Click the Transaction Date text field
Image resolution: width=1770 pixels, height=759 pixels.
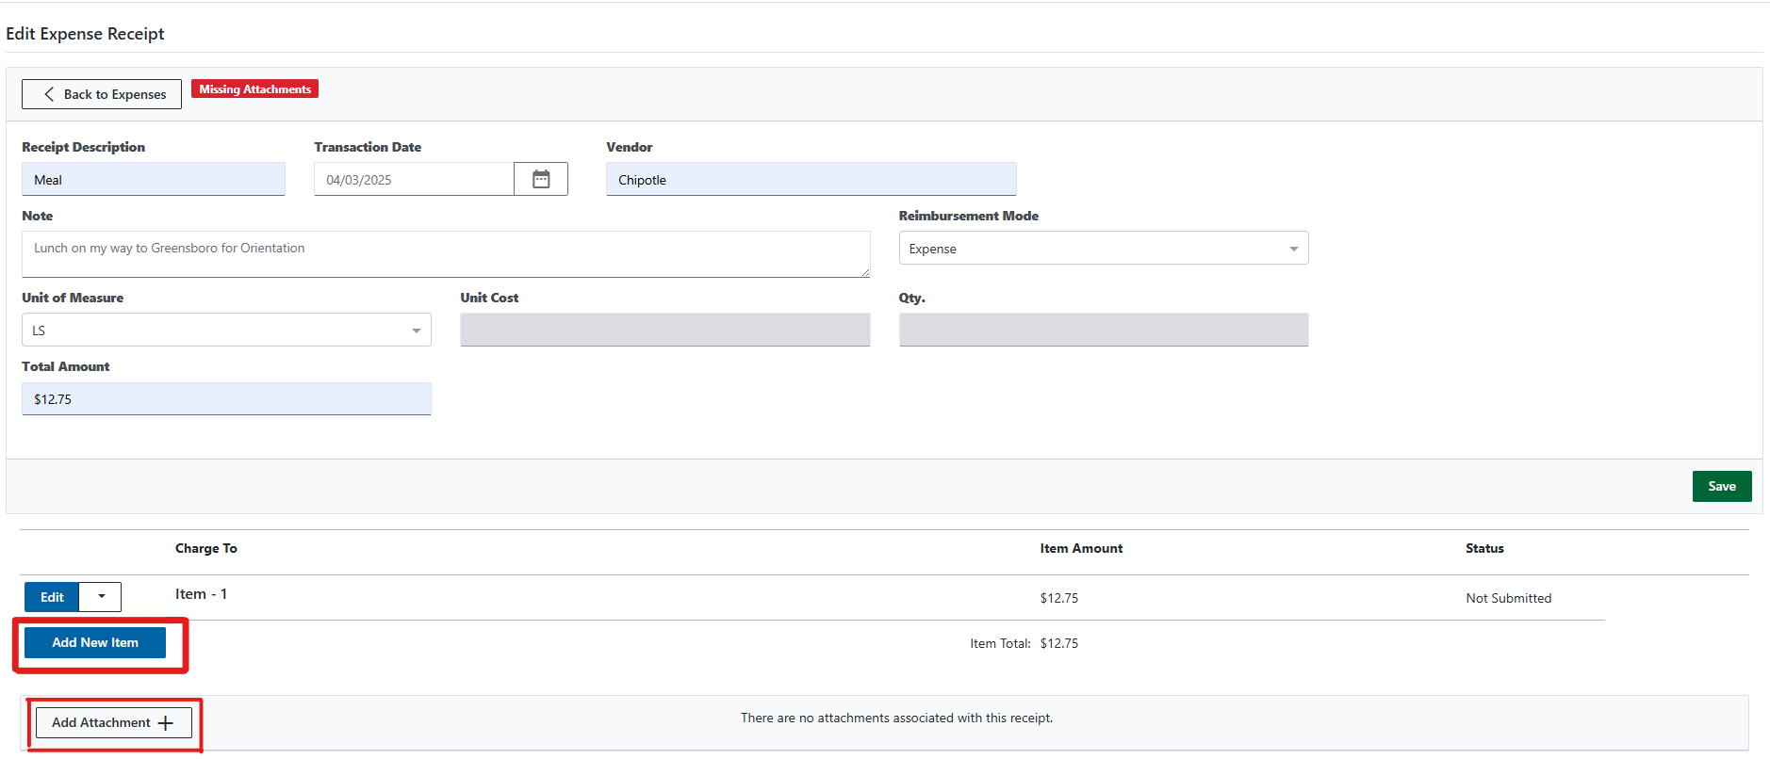413,180
